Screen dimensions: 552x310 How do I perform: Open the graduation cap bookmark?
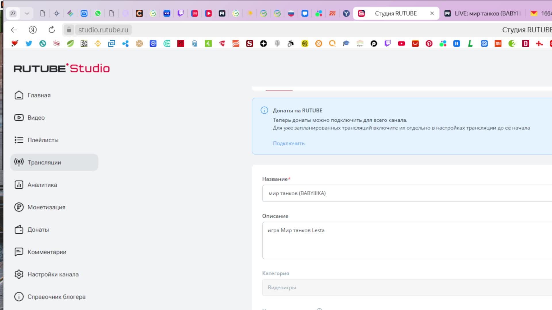pyautogui.click(x=346, y=44)
